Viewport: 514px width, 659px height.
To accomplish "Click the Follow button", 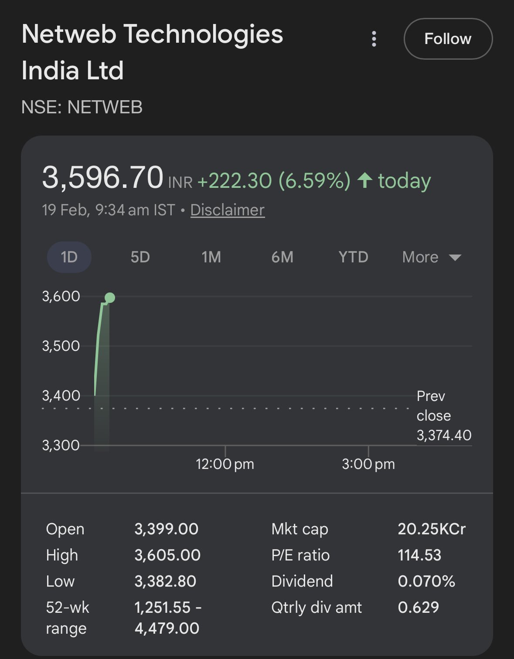I will click(x=448, y=39).
